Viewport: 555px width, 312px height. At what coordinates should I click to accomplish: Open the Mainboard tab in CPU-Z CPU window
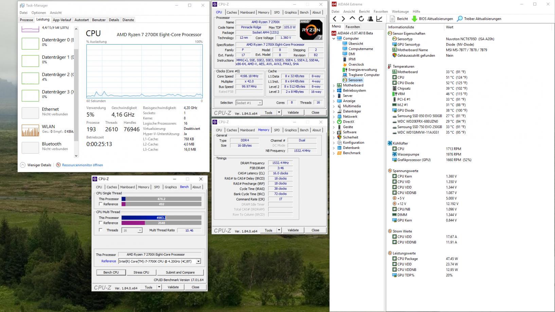click(247, 12)
